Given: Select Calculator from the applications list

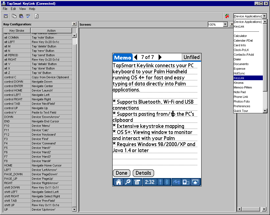Looking at the screenshot, I should pyautogui.click(x=240, y=36).
